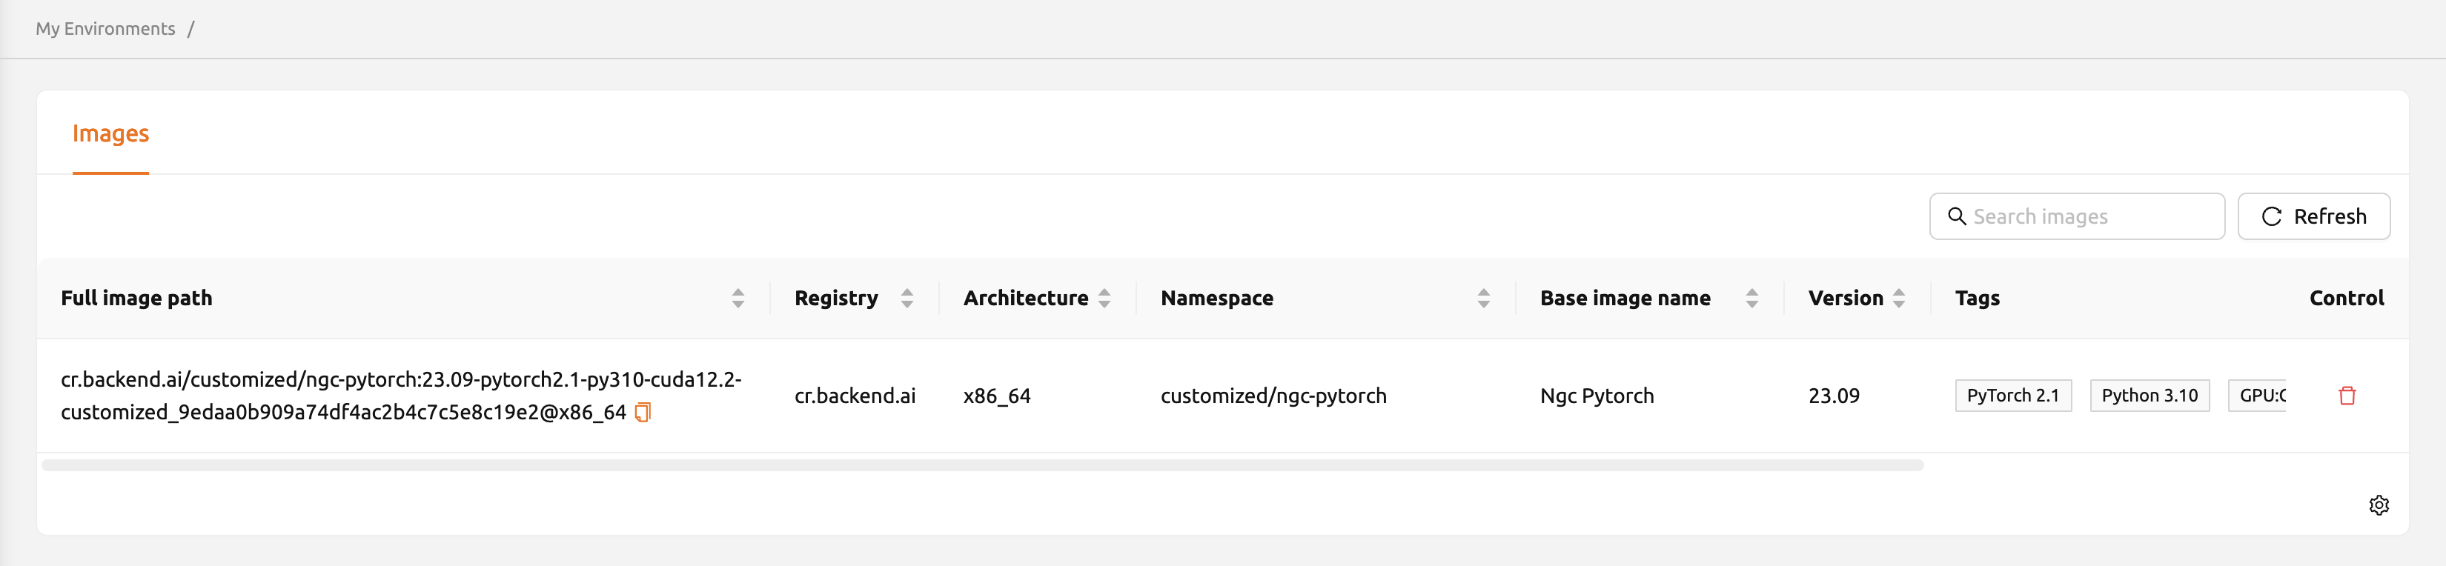This screenshot has width=2446, height=566.
Task: Click the horizontal table scrollbar
Action: 982,465
